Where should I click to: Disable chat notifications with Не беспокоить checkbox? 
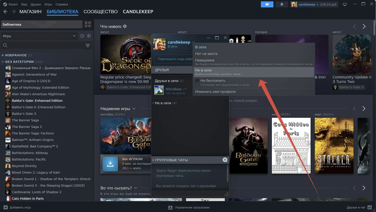pos(197,81)
